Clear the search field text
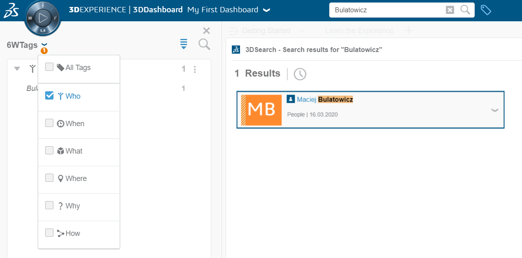This screenshot has width=522, height=258. point(450,10)
